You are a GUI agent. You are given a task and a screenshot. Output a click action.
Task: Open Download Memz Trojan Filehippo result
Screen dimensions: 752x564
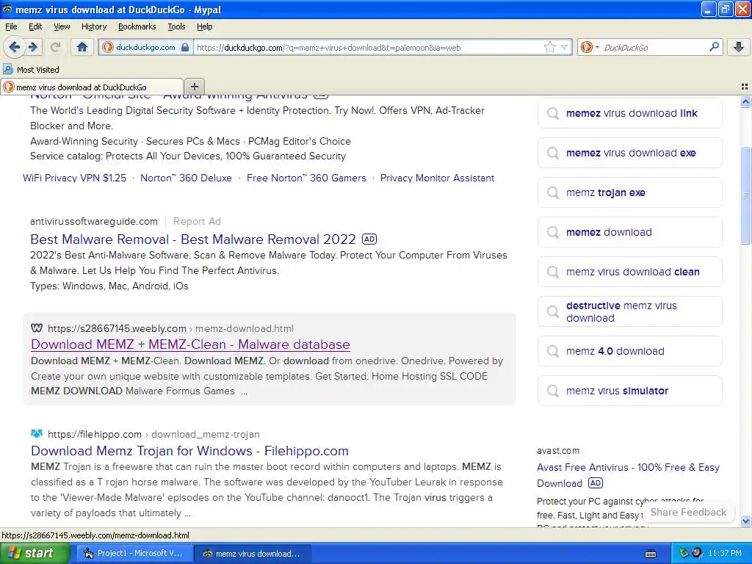coord(189,451)
